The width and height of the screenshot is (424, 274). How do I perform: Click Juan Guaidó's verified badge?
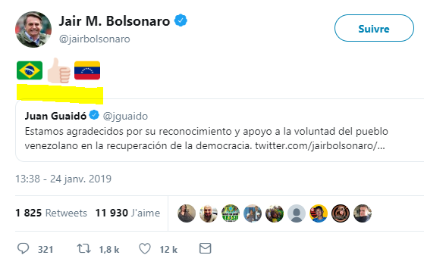94,115
